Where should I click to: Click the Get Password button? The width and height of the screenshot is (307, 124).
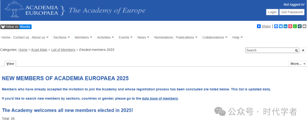292,12
